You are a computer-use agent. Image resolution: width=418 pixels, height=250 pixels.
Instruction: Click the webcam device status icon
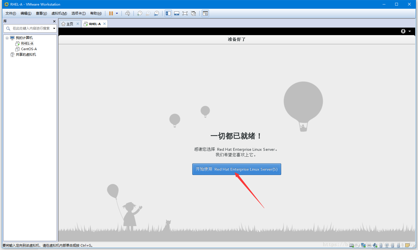point(387,245)
